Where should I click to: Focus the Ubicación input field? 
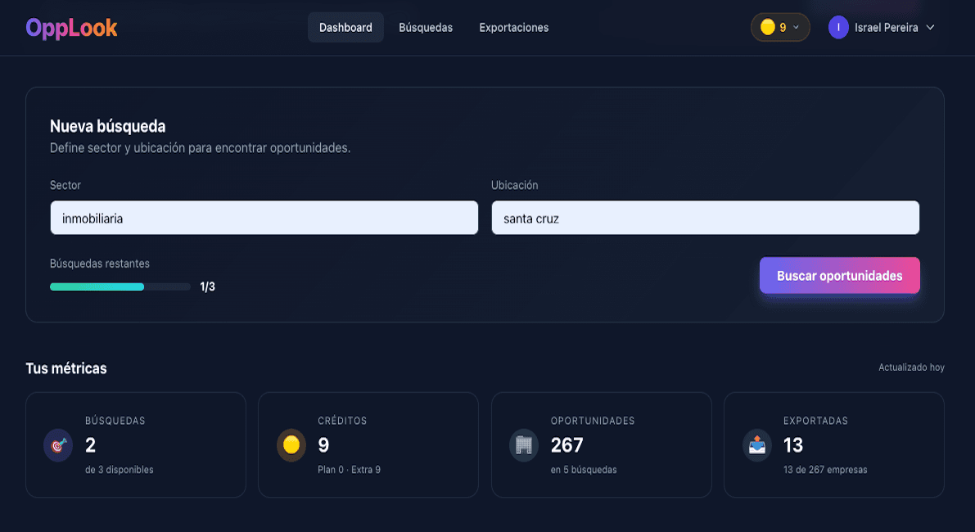[705, 218]
